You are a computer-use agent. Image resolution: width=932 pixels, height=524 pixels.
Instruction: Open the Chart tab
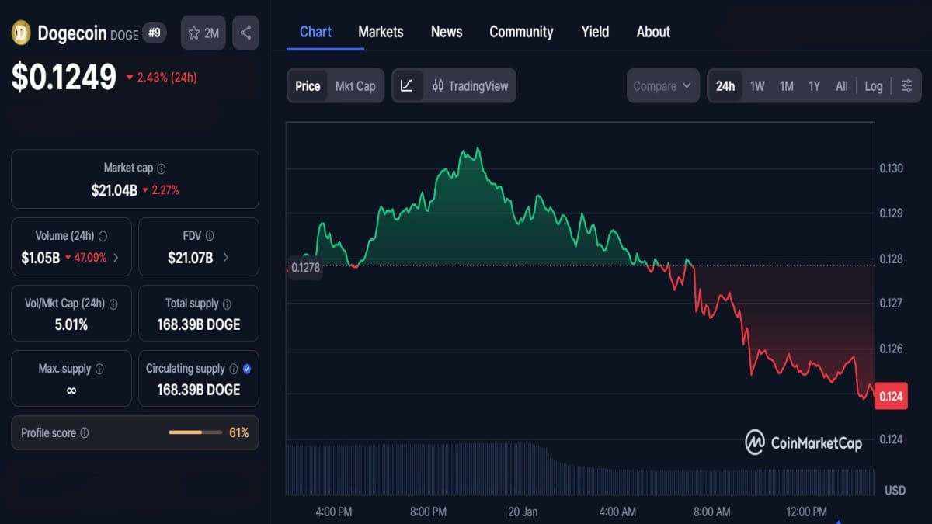point(315,32)
